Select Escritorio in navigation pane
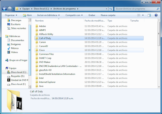The height and width of the screenshot is (114, 162). pyautogui.click(x=16, y=24)
